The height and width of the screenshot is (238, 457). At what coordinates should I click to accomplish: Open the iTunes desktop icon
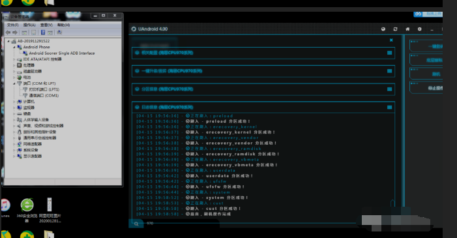[x=5, y=207]
